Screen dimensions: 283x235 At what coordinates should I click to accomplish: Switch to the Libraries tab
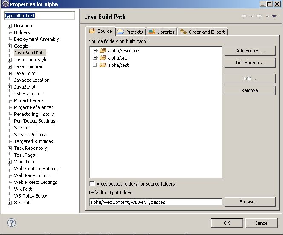click(162, 32)
